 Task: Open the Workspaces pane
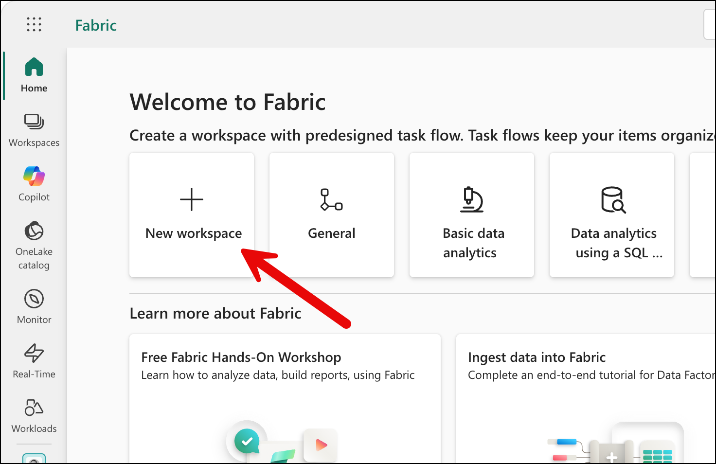34,130
